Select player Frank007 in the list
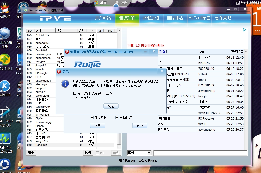The width and height of the screenshot is (261, 173). click(45, 50)
